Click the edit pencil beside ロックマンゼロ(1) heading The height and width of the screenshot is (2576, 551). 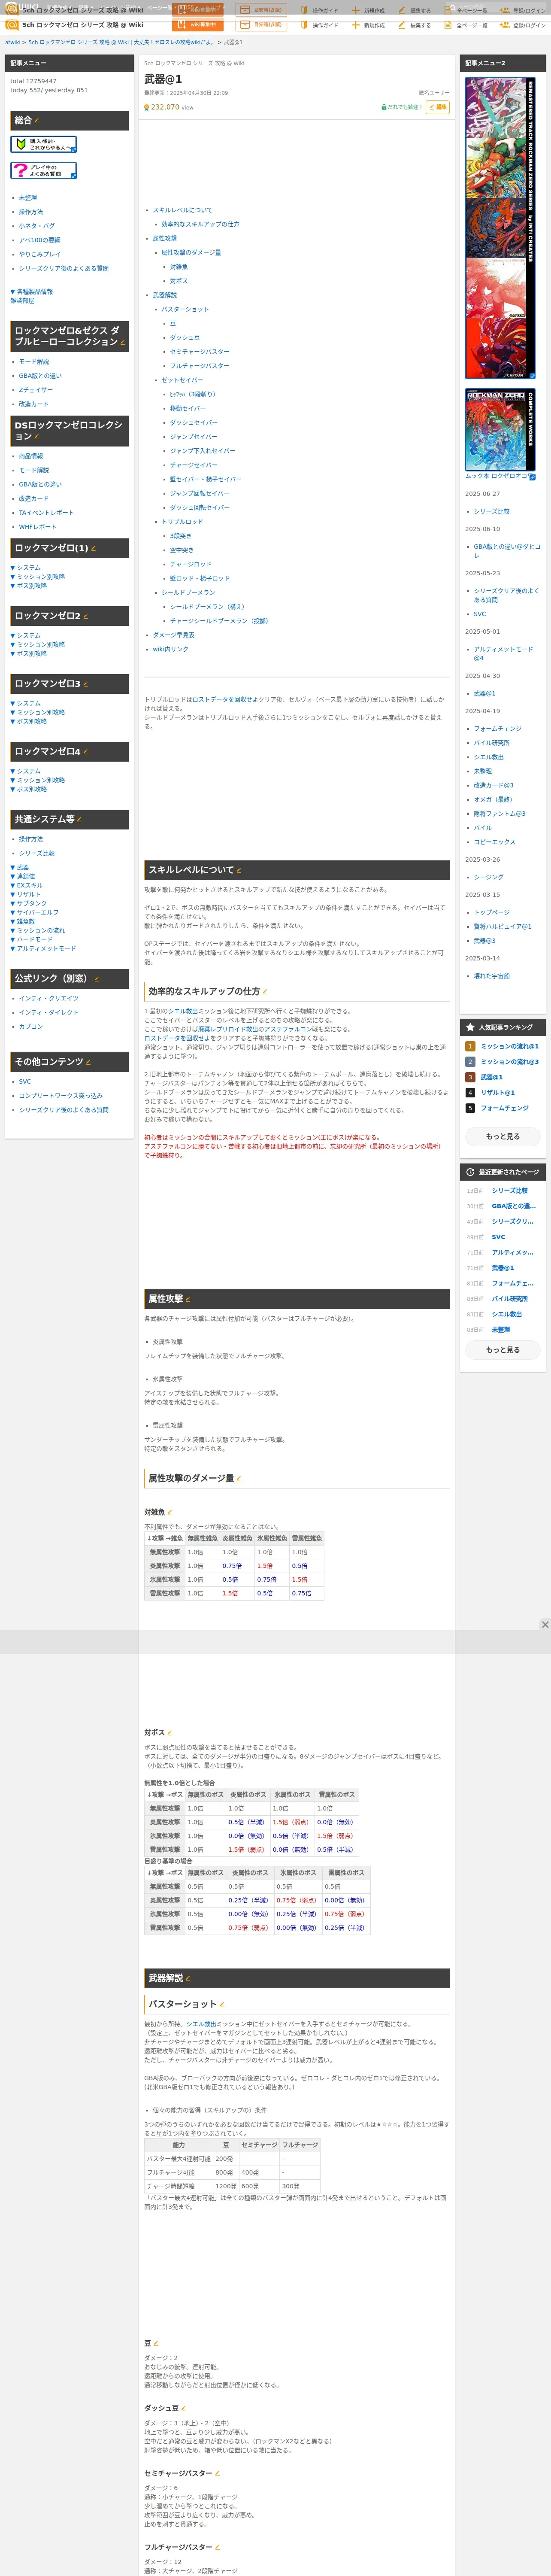[x=93, y=548]
